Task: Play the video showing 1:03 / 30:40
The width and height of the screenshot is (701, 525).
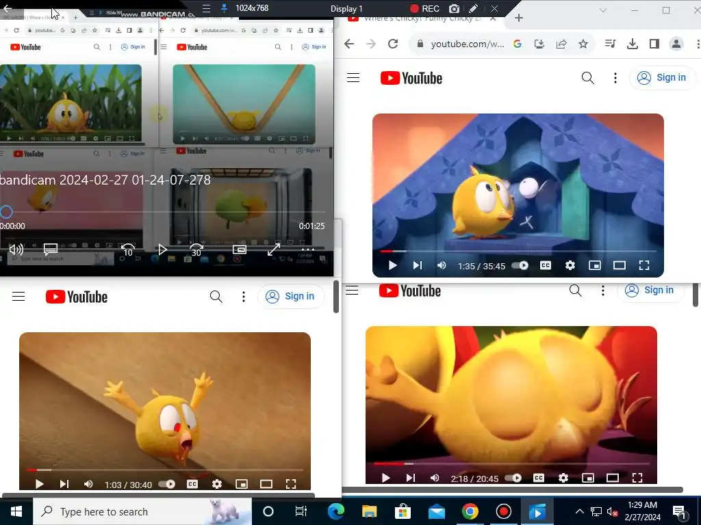Action: pos(39,484)
